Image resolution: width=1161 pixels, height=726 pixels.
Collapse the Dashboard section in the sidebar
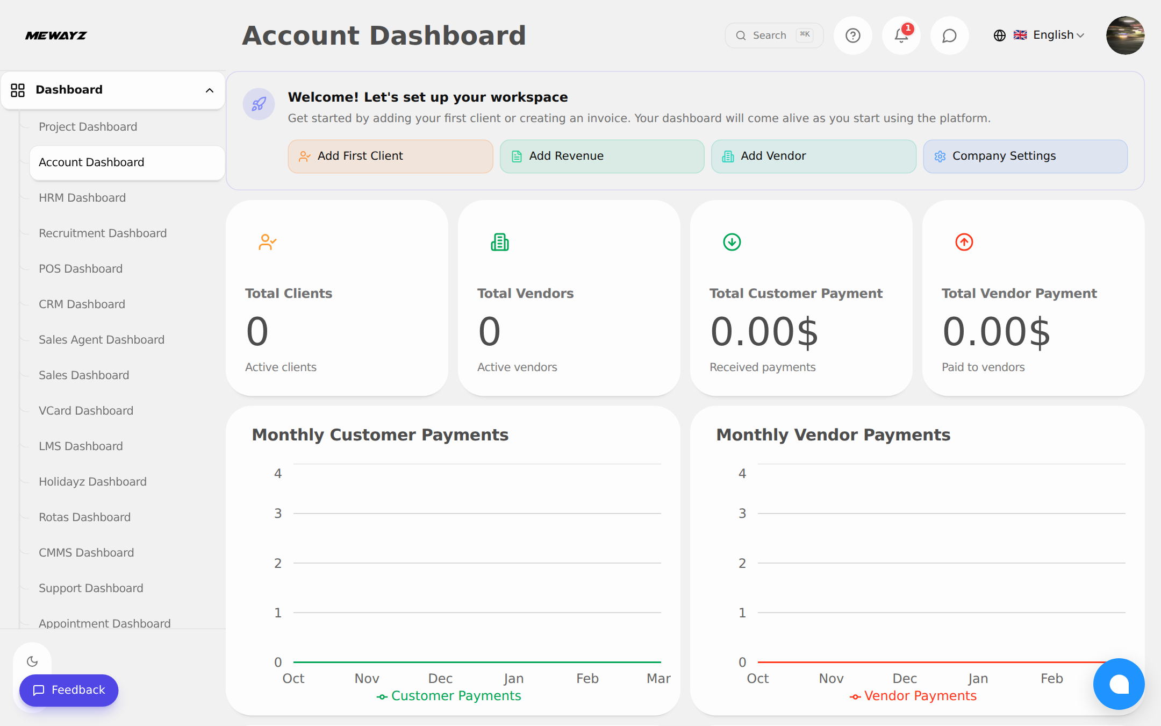coord(209,90)
